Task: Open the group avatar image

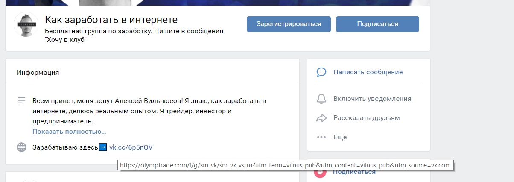Action: pos(26,25)
